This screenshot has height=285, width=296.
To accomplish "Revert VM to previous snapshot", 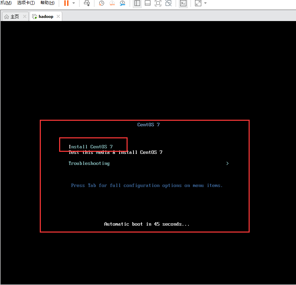I will (112, 3).
